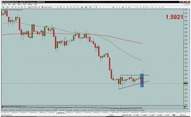Switch timeframe to M15
Screen dimensions: 191x117
click(144, 7)
